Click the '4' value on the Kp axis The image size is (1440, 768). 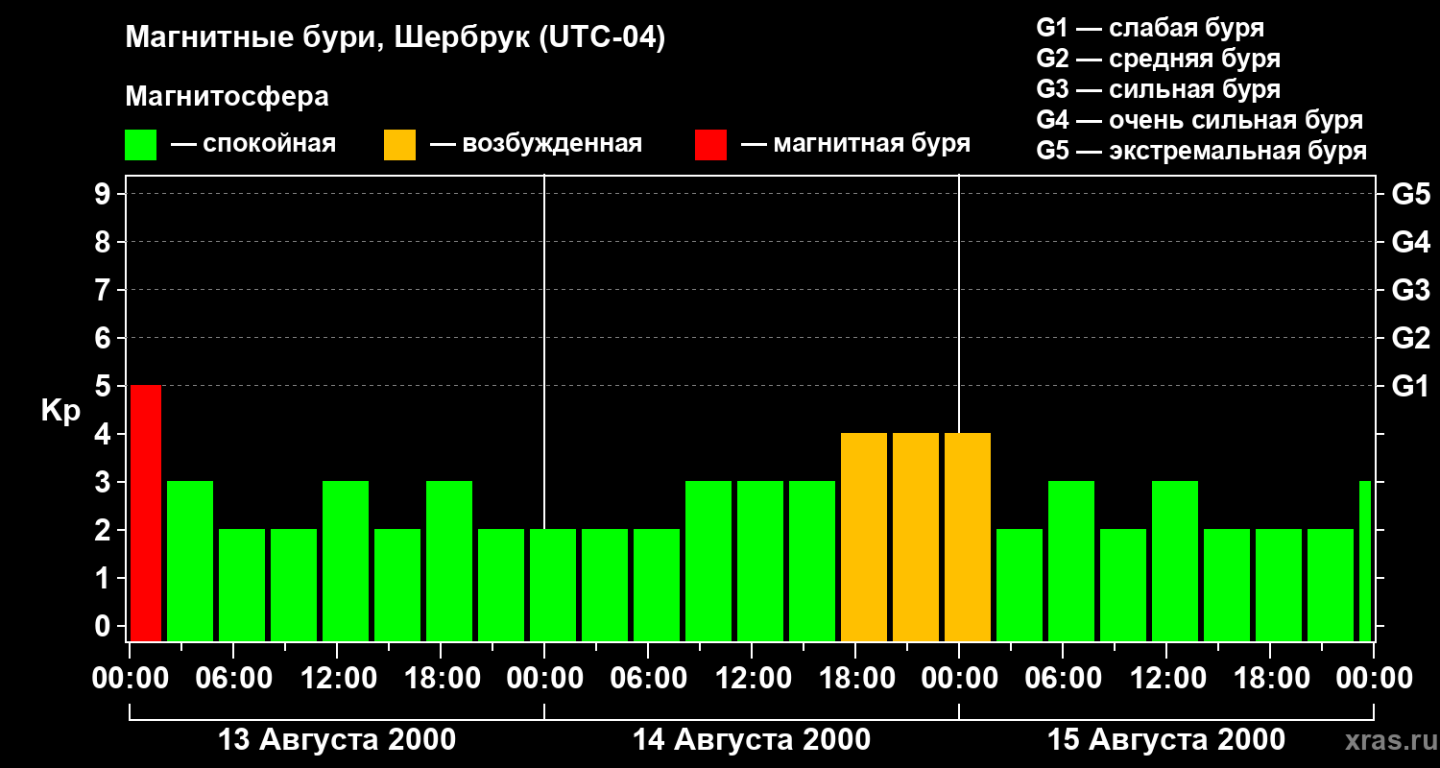(105, 434)
